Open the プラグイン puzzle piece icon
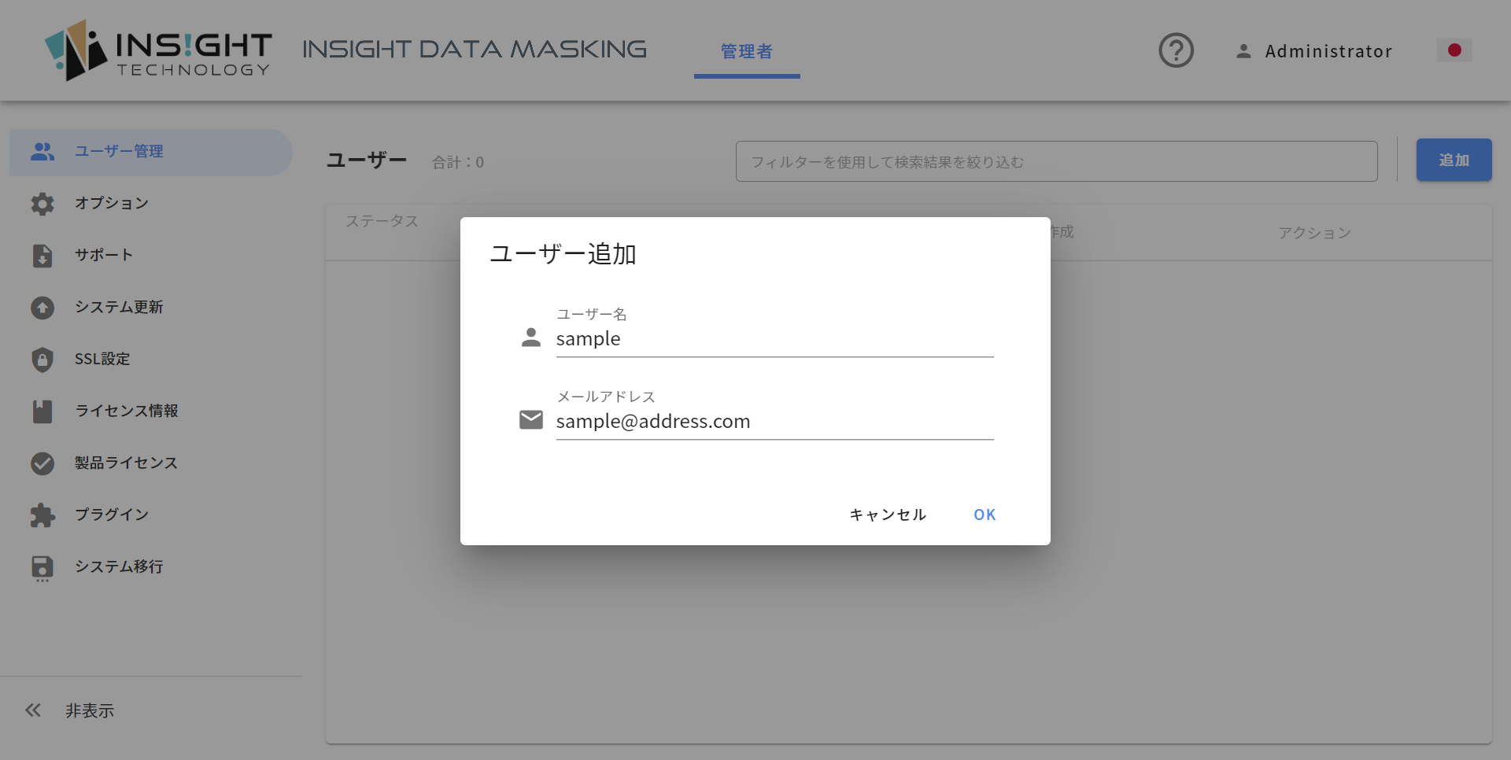The width and height of the screenshot is (1511, 760). coord(42,515)
